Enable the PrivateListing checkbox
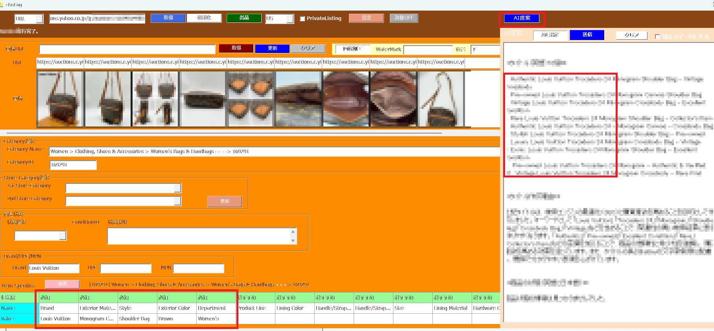 (x=302, y=18)
